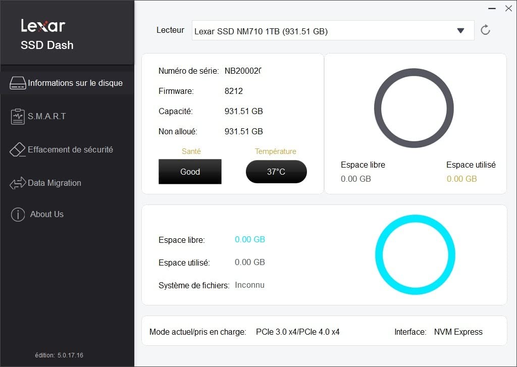The width and height of the screenshot is (517, 367).
Task: Click Espace libre label under gray ring
Action: [363, 165]
